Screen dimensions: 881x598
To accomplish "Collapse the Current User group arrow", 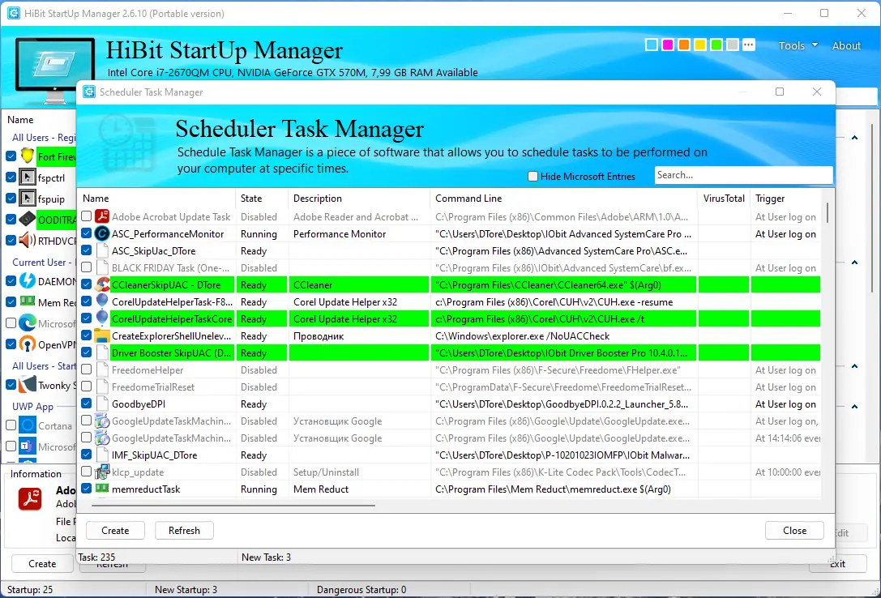I will pyautogui.click(x=854, y=263).
